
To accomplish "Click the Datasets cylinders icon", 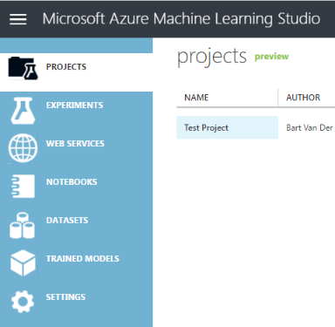I will coord(22,225).
